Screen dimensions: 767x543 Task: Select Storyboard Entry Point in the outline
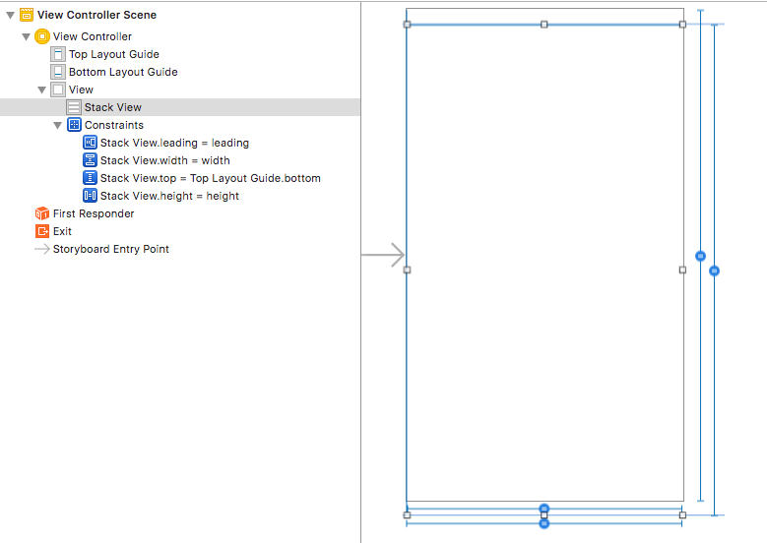click(110, 249)
